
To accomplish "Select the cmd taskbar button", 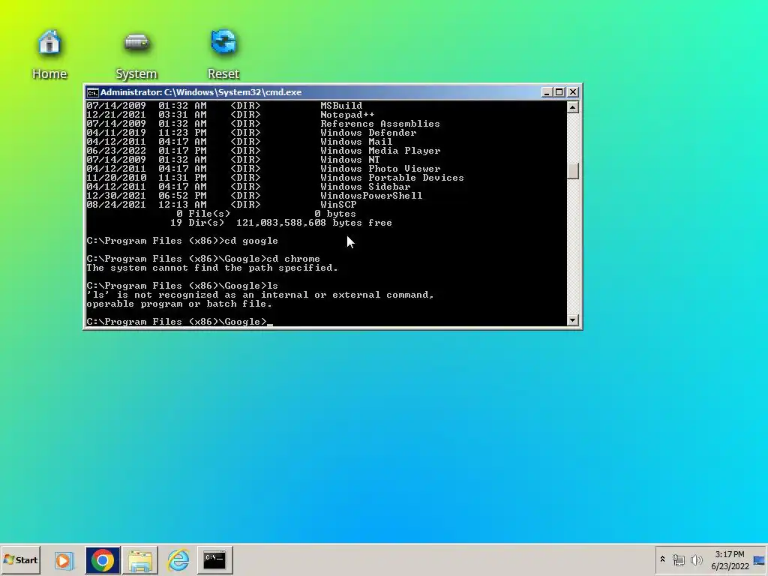I will (214, 559).
